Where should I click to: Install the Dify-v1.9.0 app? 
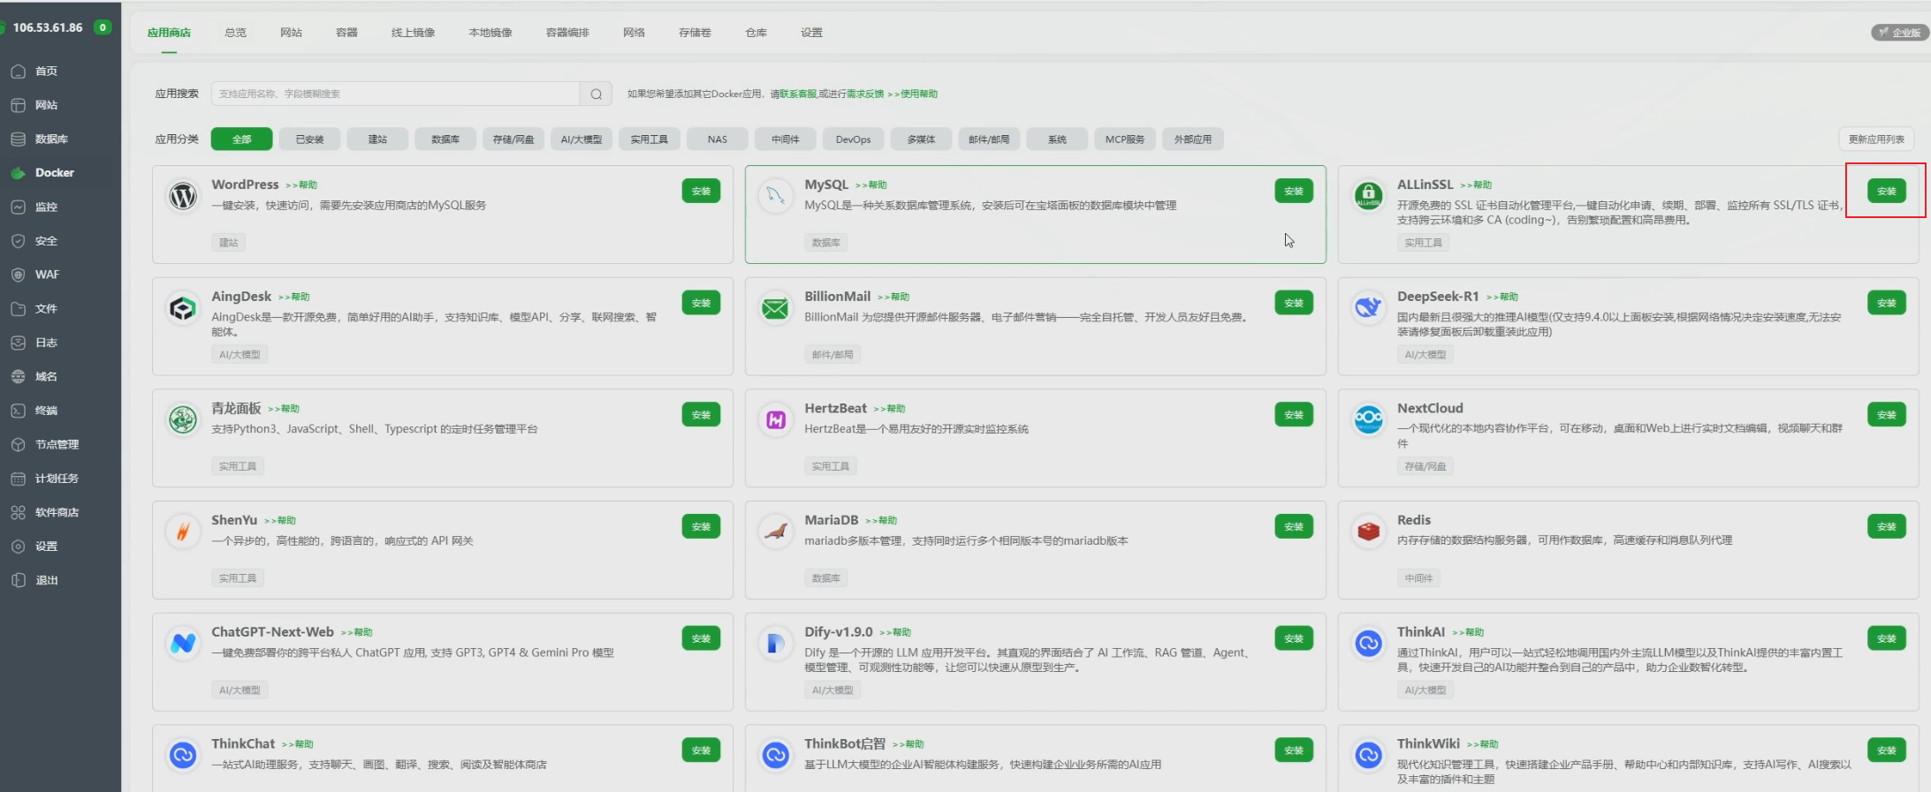pos(1294,638)
